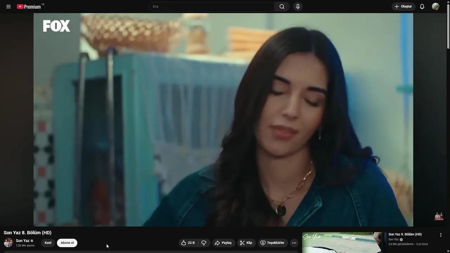This screenshot has height=253, width=450.
Task: Click channel watermark subscribe icon in video
Action: (439, 216)
